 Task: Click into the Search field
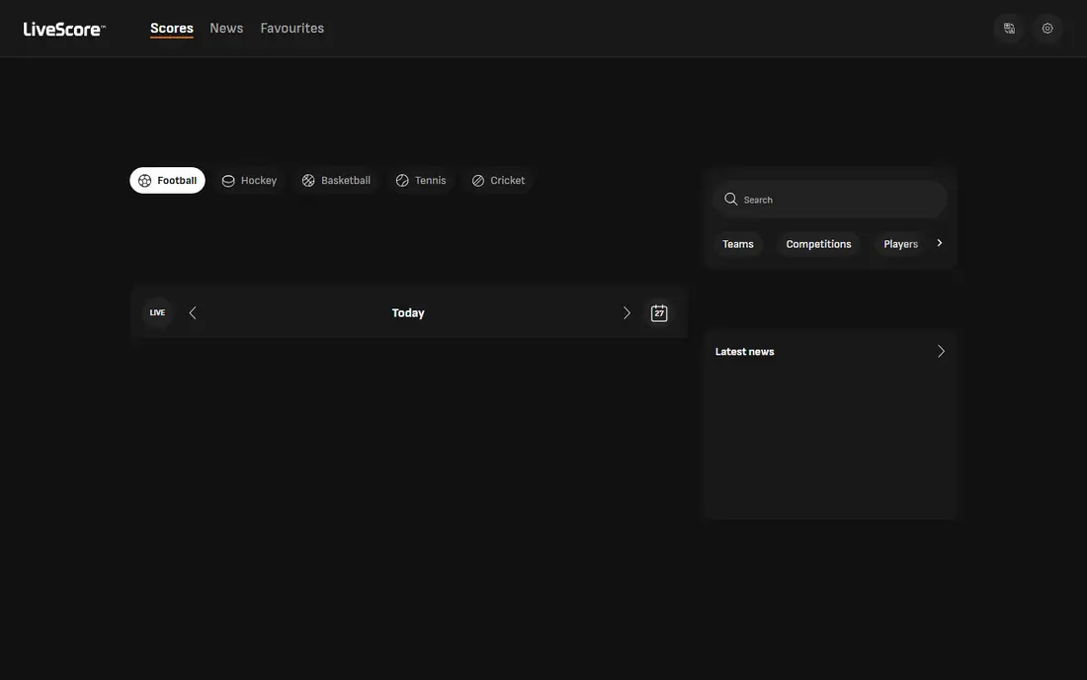830,200
